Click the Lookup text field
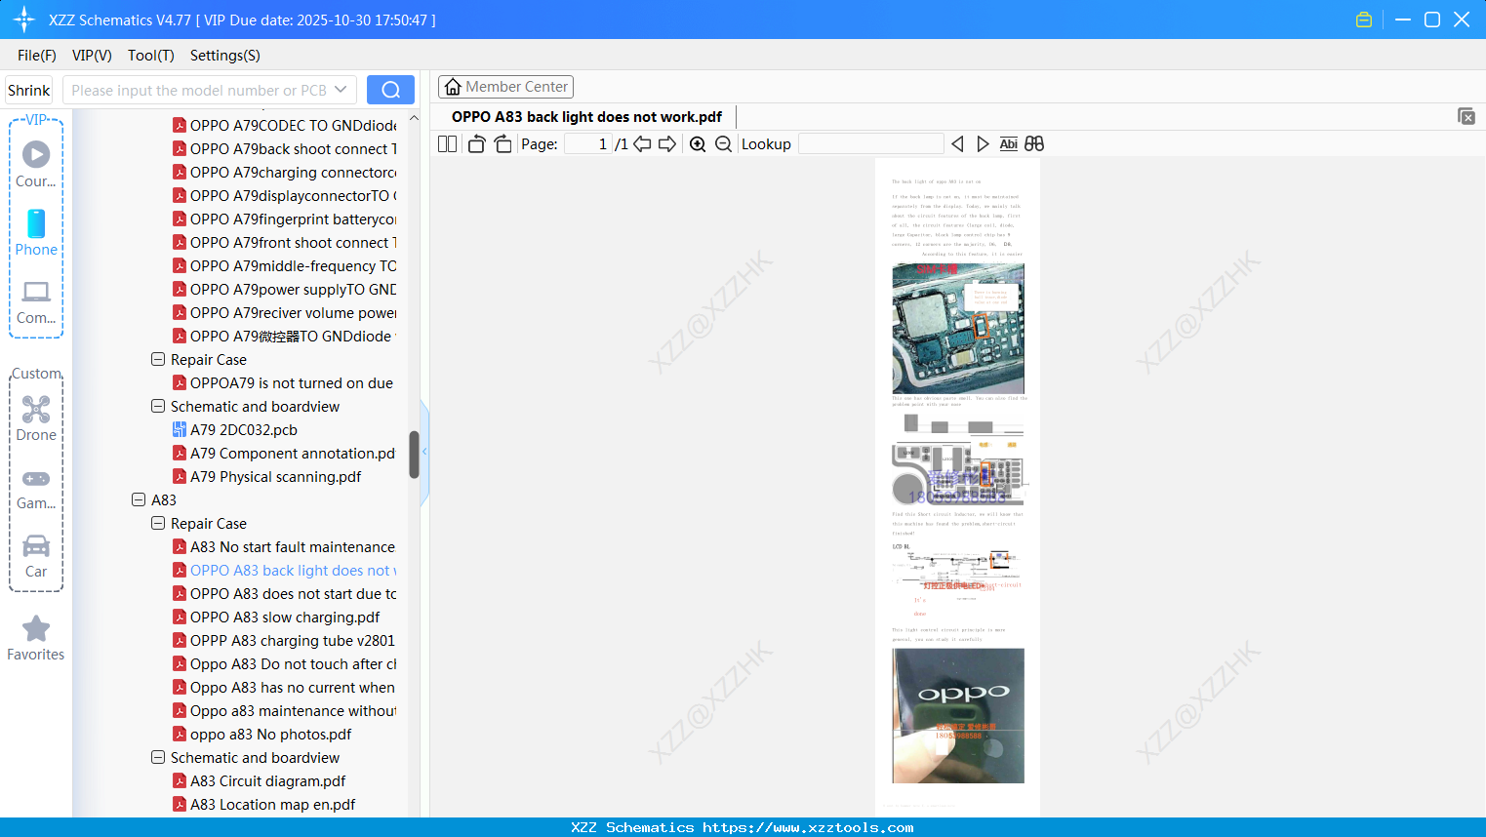The height and width of the screenshot is (837, 1486). point(871,144)
